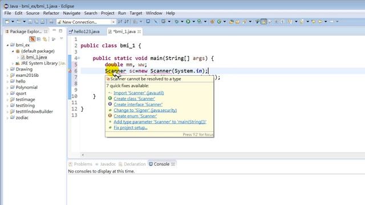
Task: Open the Project menu
Action: tap(108, 13)
